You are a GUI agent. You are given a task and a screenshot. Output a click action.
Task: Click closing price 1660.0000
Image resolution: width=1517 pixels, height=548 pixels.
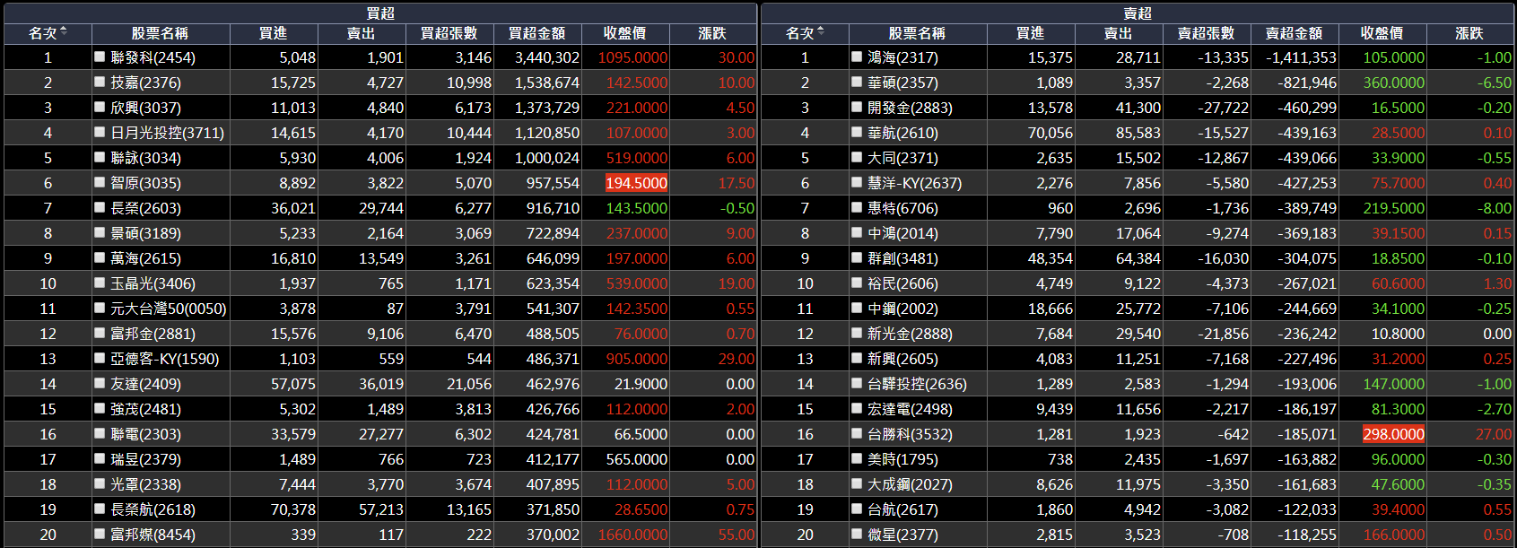pyautogui.click(x=632, y=535)
